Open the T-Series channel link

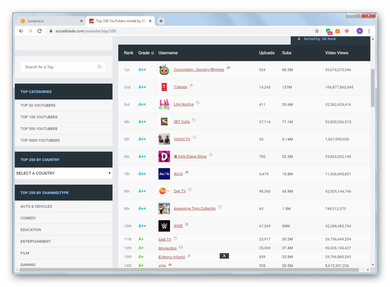click(180, 87)
